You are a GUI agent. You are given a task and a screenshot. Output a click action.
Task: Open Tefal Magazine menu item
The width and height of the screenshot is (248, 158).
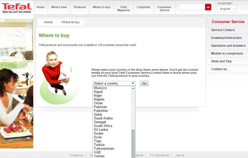[x=124, y=9]
